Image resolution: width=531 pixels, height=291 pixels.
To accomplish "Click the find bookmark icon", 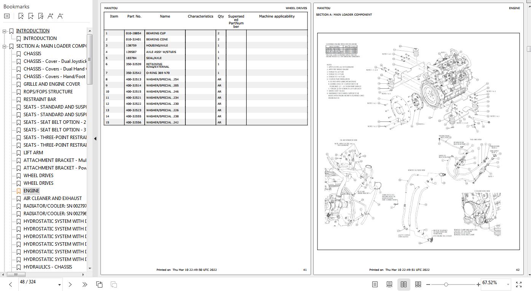I will 41,16.
